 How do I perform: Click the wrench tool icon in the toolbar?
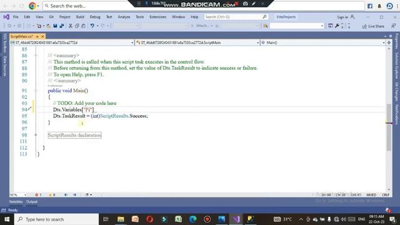[337, 26]
